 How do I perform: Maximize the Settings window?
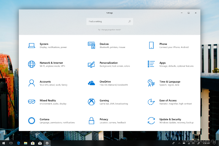189,13
